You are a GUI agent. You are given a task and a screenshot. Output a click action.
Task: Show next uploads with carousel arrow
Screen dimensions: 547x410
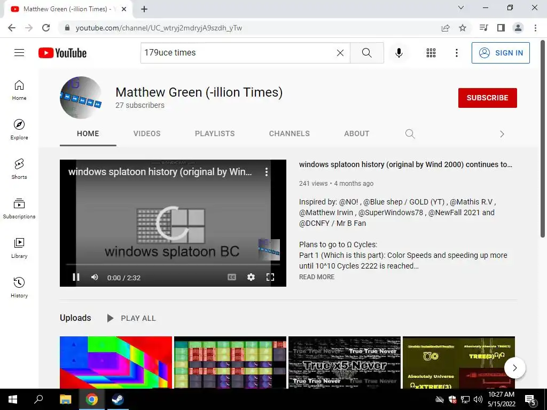[x=514, y=368]
